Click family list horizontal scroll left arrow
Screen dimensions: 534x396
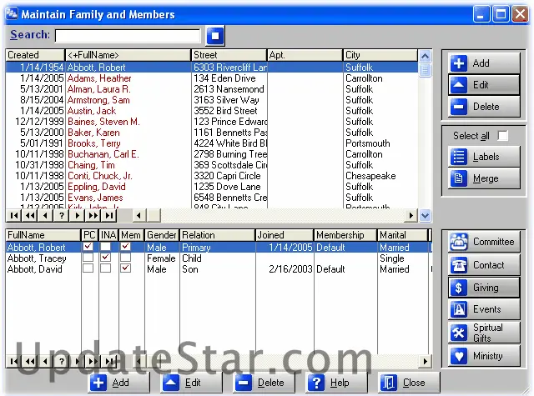click(x=139, y=215)
